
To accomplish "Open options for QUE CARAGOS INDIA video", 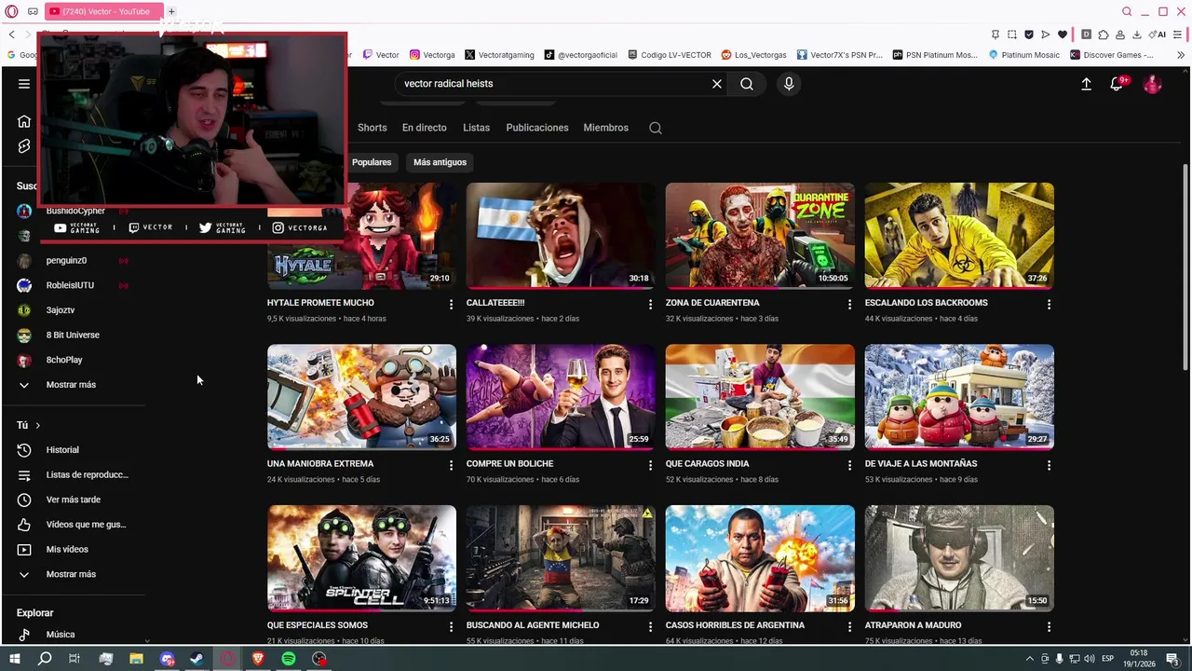I will pyautogui.click(x=849, y=465).
